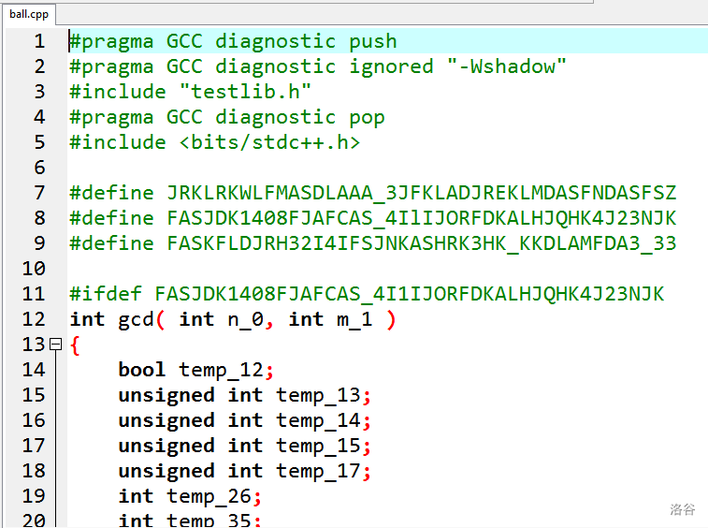Switch to the ball.cpp tab
The image size is (708, 528).
(x=28, y=14)
